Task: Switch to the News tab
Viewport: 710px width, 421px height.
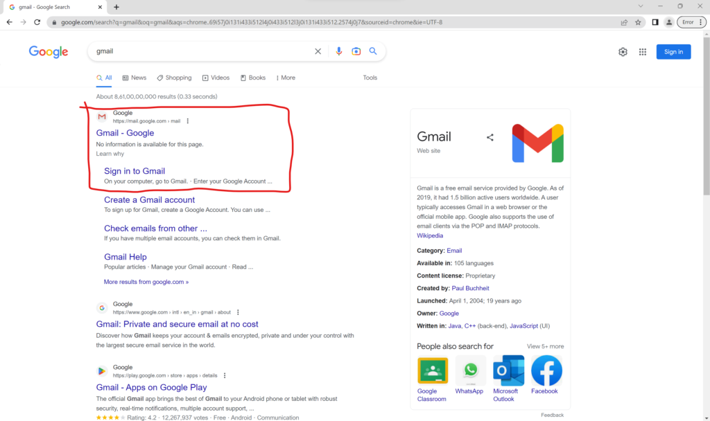Action: (x=135, y=78)
